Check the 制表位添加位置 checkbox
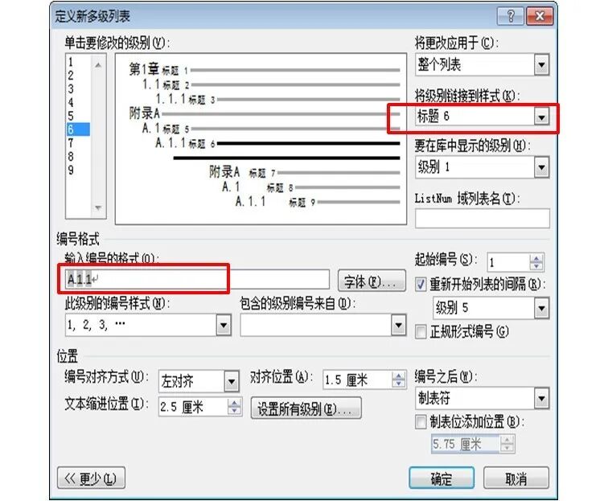Viewport: 608px width, 501px height. coord(421,421)
